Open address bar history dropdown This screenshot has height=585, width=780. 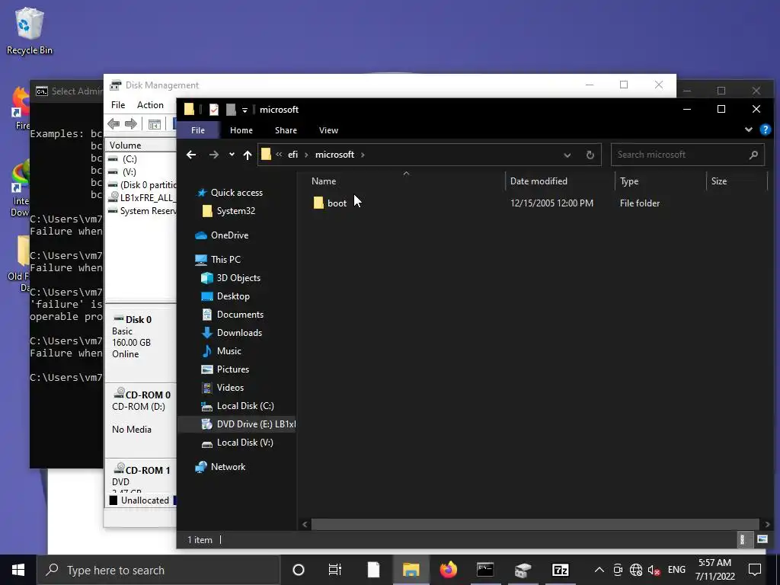(x=567, y=155)
